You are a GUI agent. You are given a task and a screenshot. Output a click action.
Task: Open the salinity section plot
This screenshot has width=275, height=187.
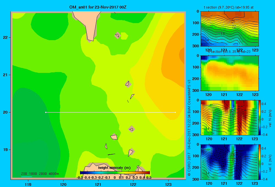pyautogui.click(x=230, y=73)
